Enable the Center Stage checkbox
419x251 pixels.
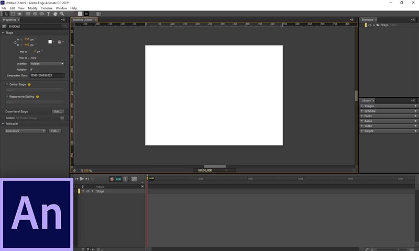click(x=7, y=84)
